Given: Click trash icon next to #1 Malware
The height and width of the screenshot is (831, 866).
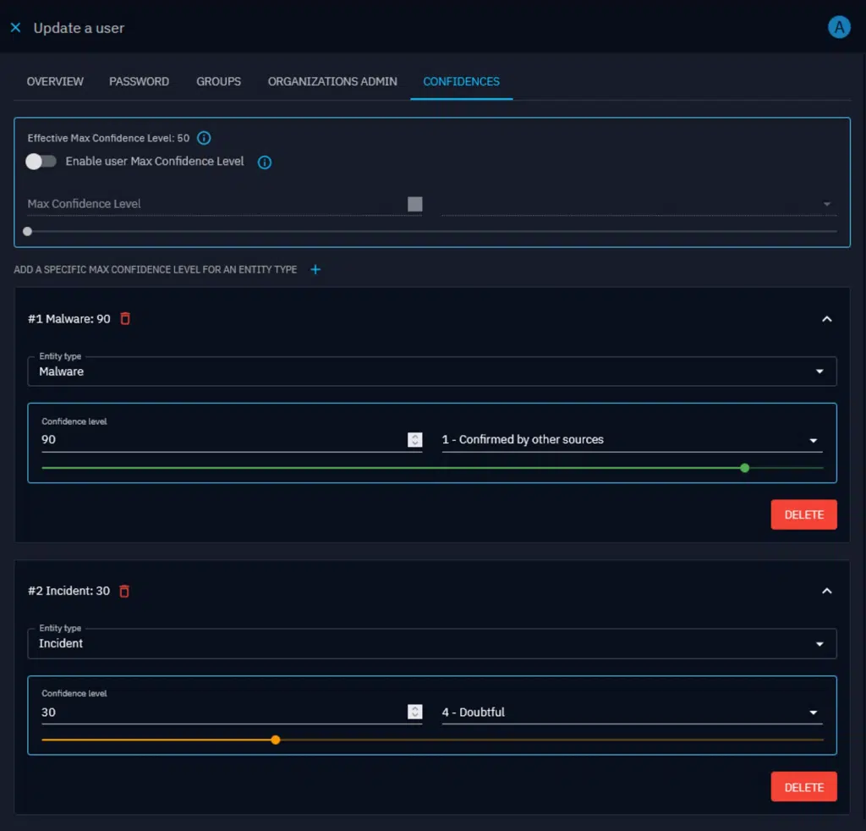Looking at the screenshot, I should pyautogui.click(x=125, y=319).
